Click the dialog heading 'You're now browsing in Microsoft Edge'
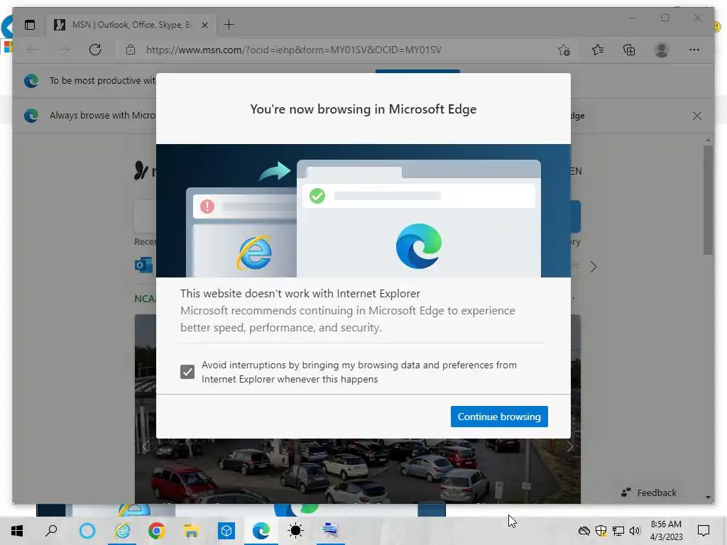 coord(363,109)
